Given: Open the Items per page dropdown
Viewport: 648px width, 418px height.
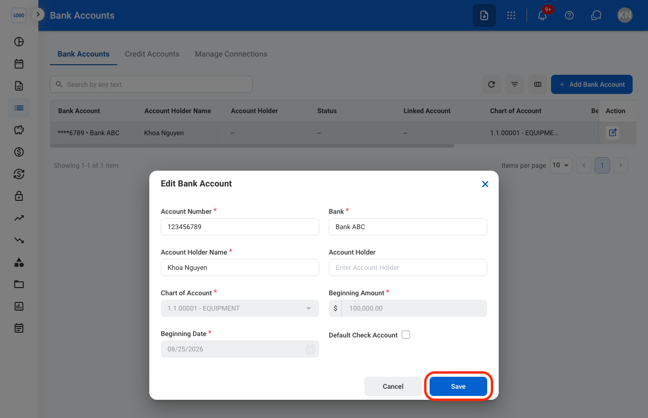Looking at the screenshot, I should point(561,165).
